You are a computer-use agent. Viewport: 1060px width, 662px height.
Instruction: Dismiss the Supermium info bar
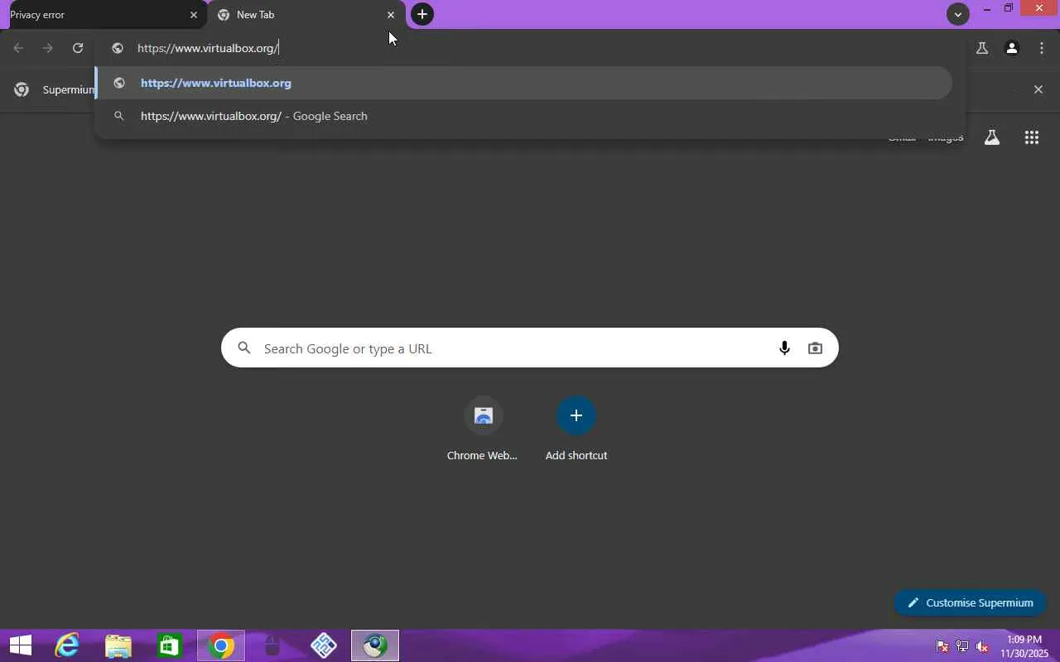[x=1038, y=89]
